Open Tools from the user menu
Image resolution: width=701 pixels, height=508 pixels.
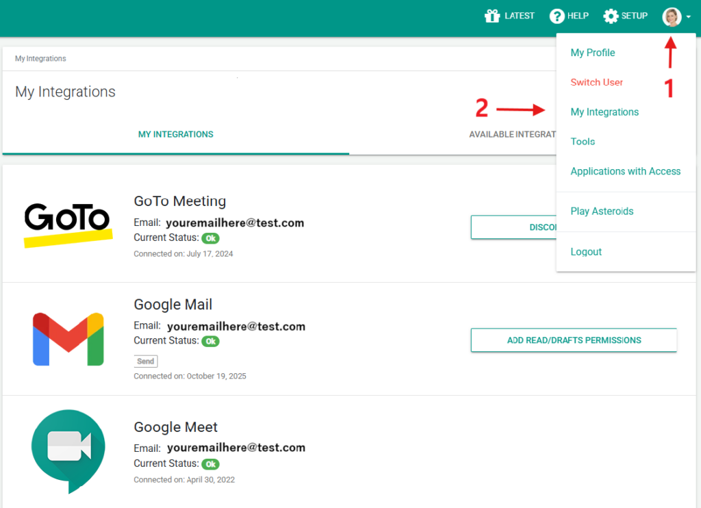point(583,142)
